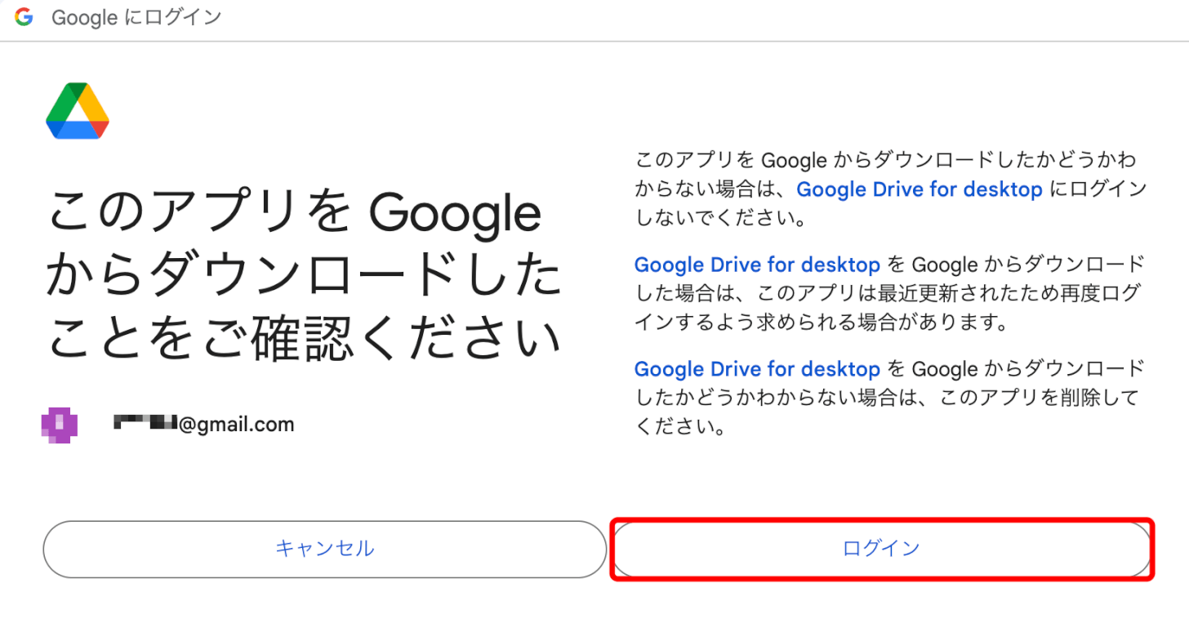This screenshot has height=619, width=1189.
Task: Select the blurred @gmail.com account email
Action: [204, 424]
